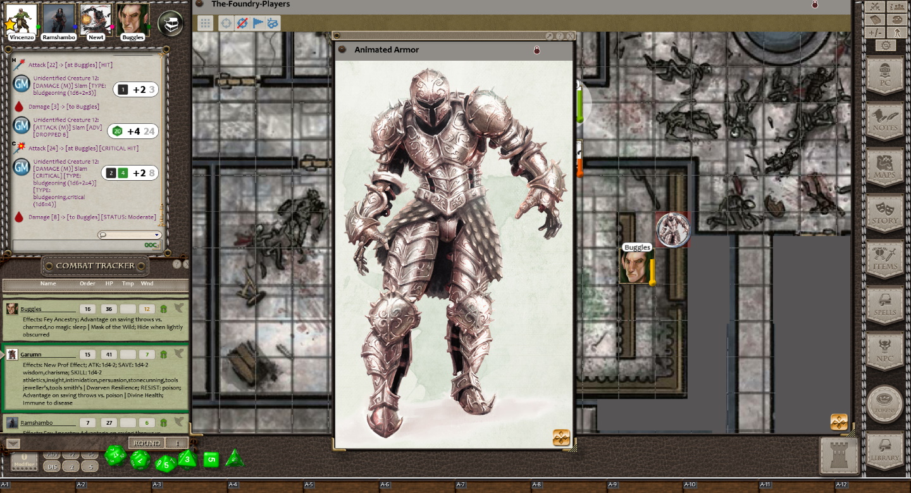Toggle the lock icon on The-Foundry-Players map header

tap(815, 4)
